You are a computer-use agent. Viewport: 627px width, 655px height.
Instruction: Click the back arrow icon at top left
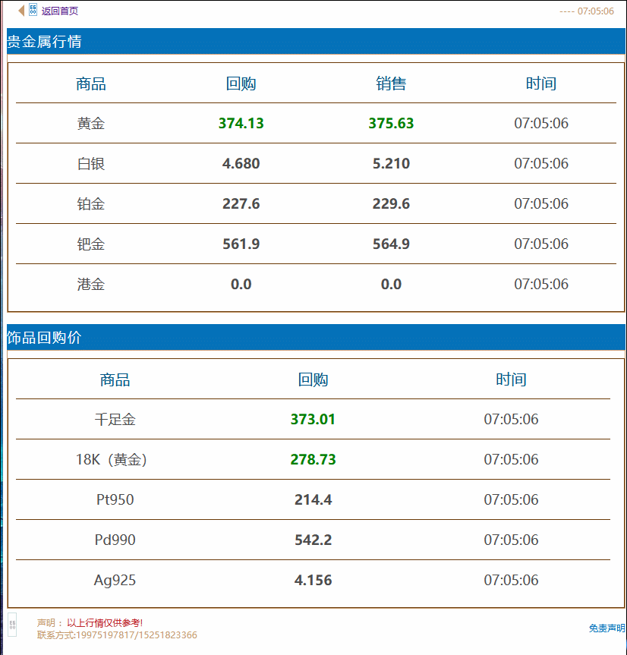21,11
